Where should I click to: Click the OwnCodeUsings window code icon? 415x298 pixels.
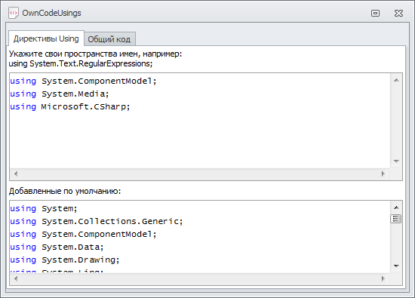(x=14, y=13)
